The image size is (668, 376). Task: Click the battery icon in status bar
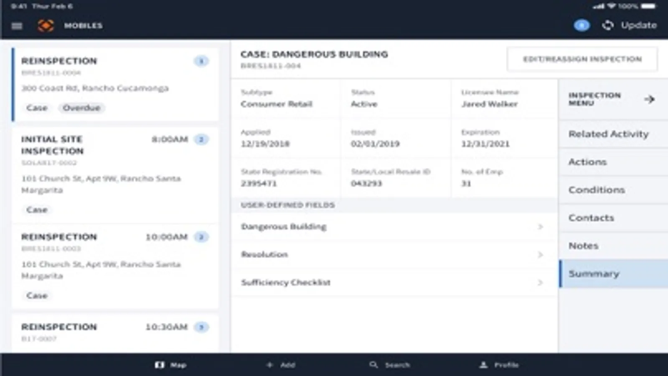tap(649, 6)
